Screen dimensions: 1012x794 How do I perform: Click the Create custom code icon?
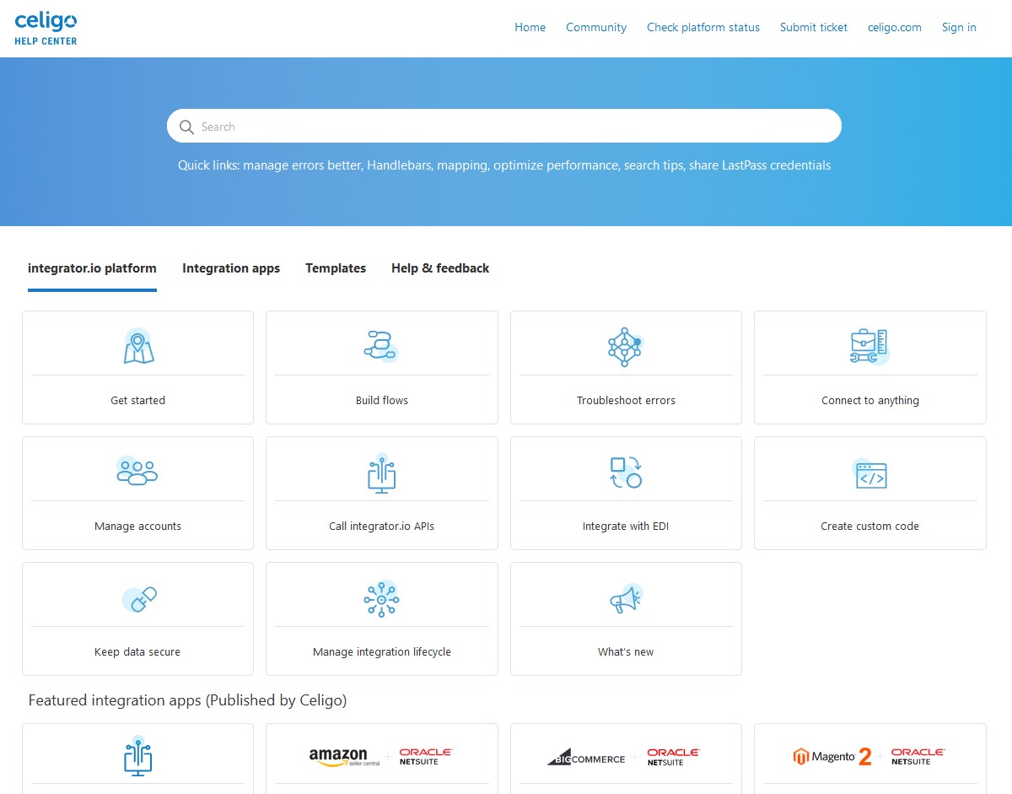pos(869,474)
